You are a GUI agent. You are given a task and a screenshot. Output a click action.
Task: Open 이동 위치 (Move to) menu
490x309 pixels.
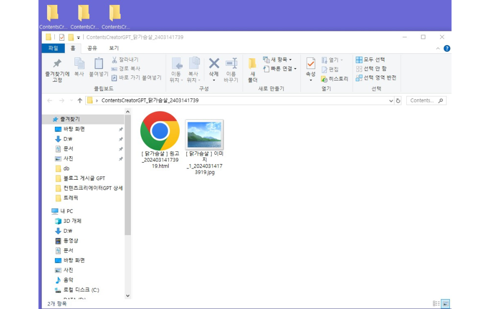coord(176,71)
